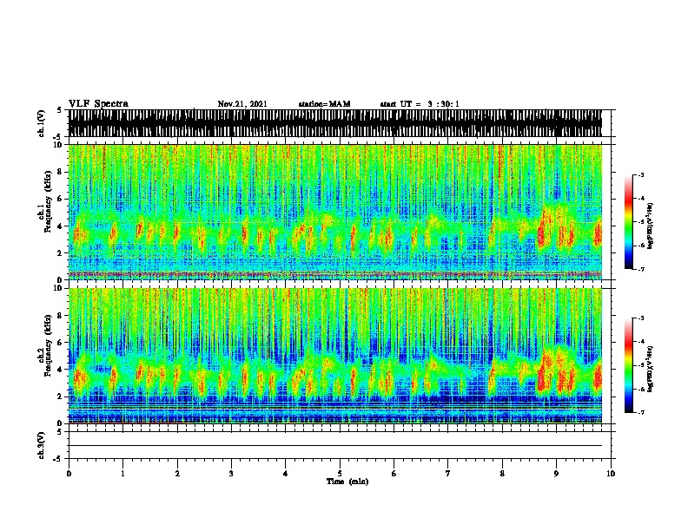Click the "2" frequency tick of ch.2 spectrogram

click(61, 397)
